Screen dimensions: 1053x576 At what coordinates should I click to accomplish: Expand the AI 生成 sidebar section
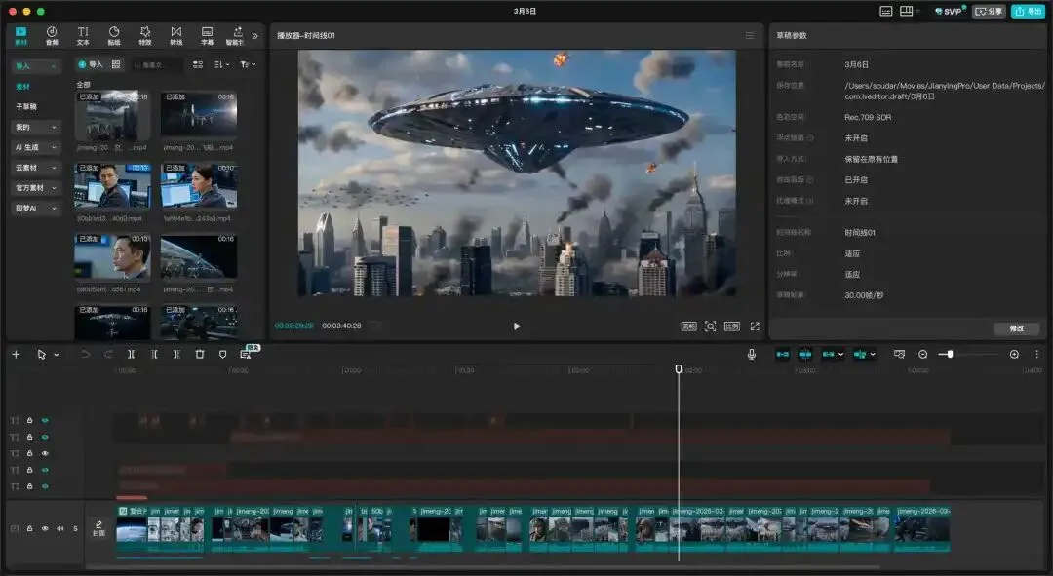36,147
